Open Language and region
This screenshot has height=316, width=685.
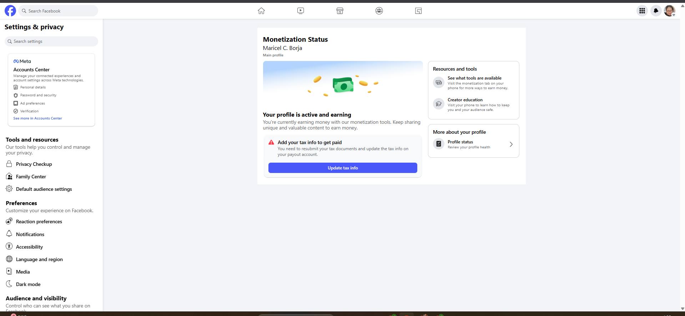coord(39,259)
